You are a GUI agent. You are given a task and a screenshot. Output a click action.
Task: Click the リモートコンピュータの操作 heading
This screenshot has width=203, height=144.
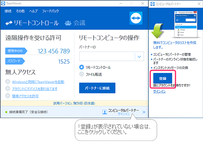(x=109, y=38)
